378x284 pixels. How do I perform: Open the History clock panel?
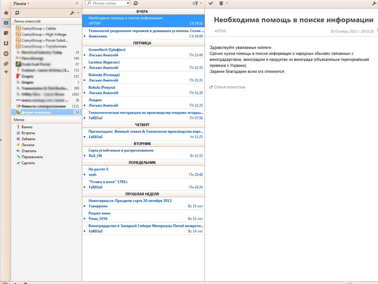point(6,54)
